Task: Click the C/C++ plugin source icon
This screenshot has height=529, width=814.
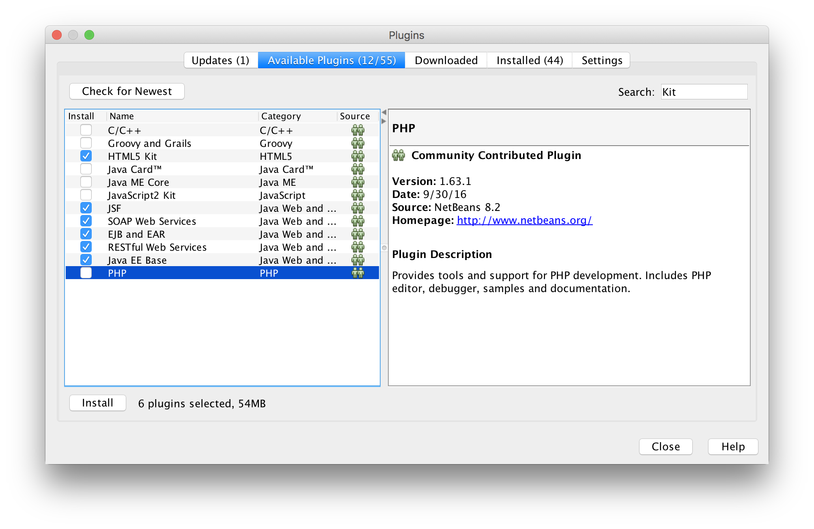Action: [358, 130]
